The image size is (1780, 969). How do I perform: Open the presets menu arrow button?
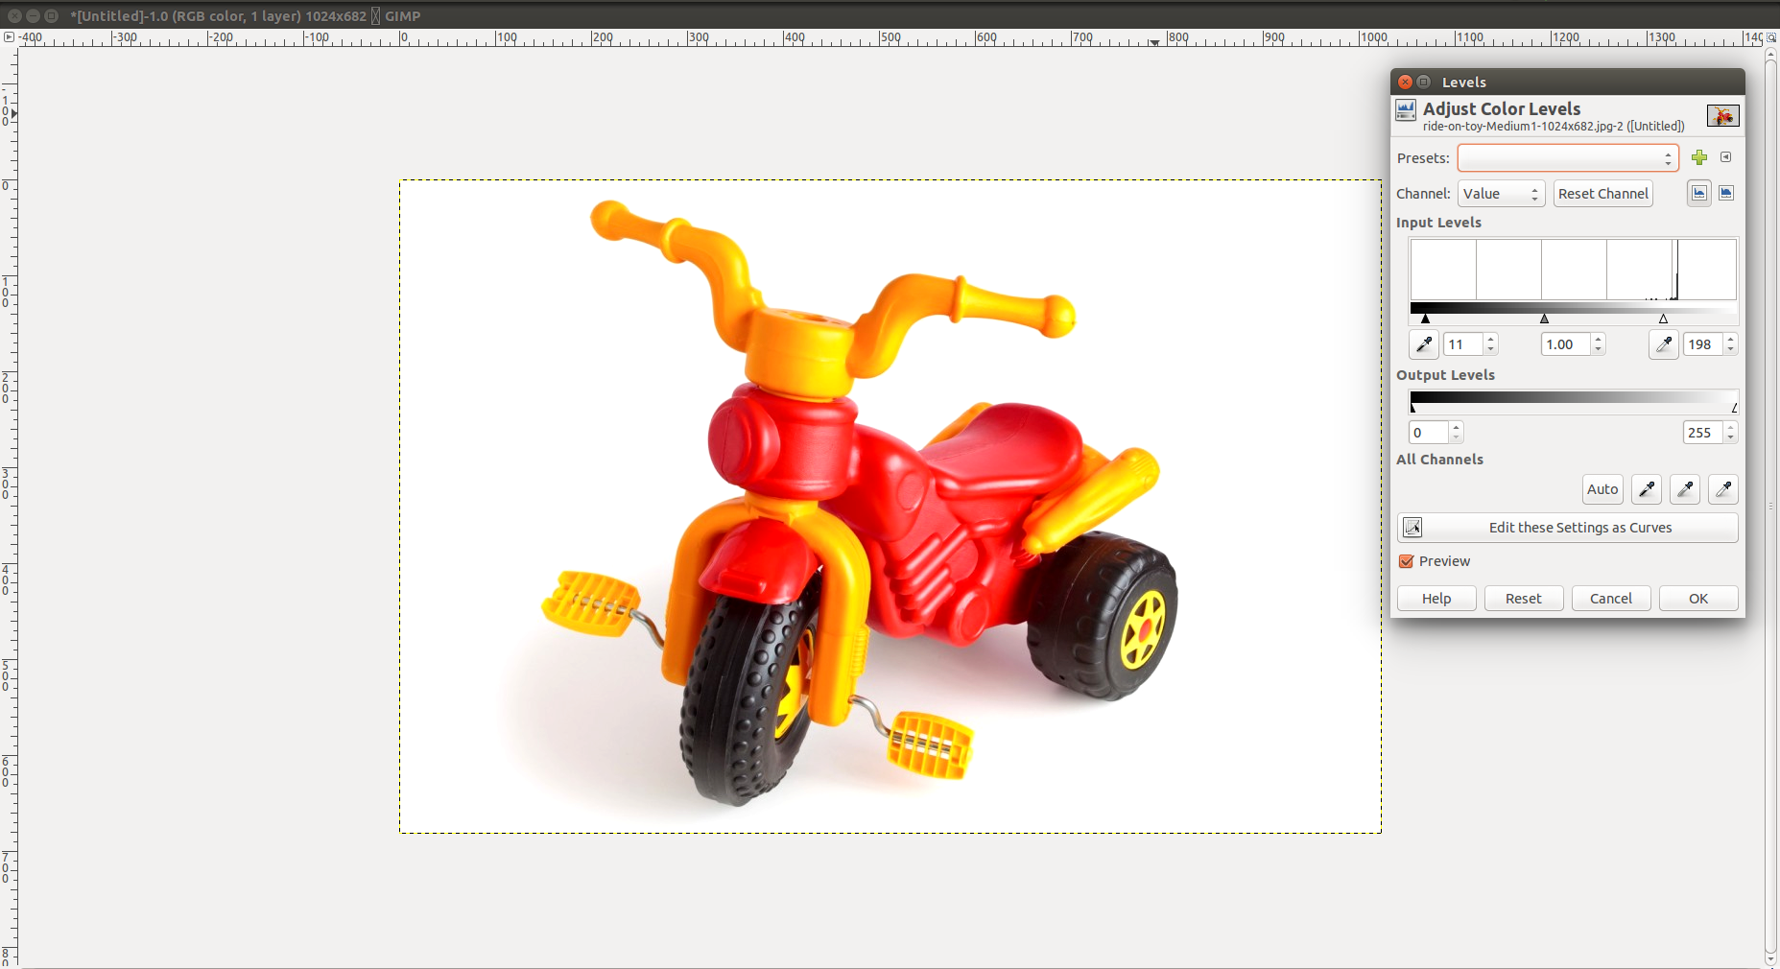(1726, 157)
